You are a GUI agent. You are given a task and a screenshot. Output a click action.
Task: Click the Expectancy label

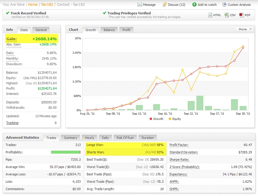click(178, 174)
